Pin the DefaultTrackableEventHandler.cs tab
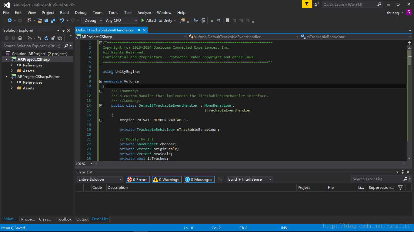 point(139,30)
